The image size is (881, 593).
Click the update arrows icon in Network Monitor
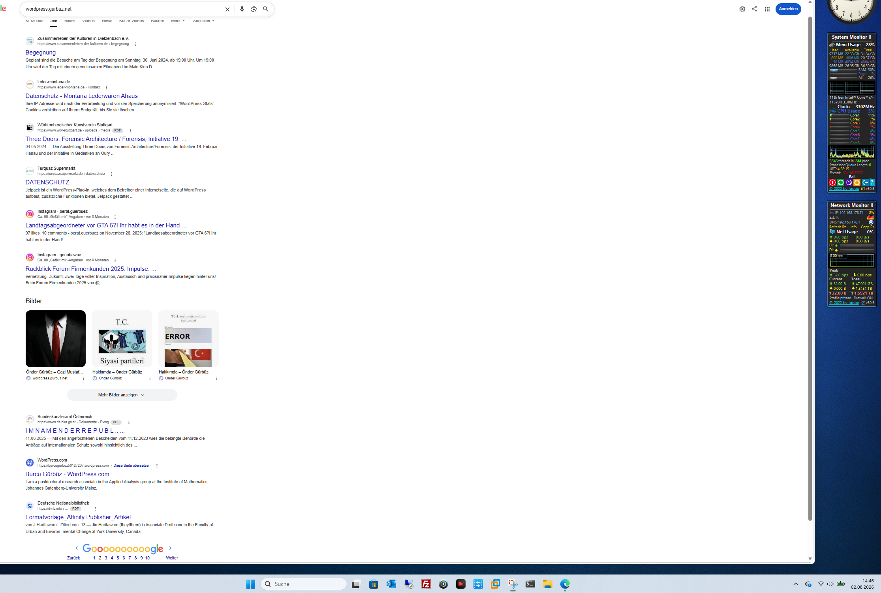coord(863,303)
